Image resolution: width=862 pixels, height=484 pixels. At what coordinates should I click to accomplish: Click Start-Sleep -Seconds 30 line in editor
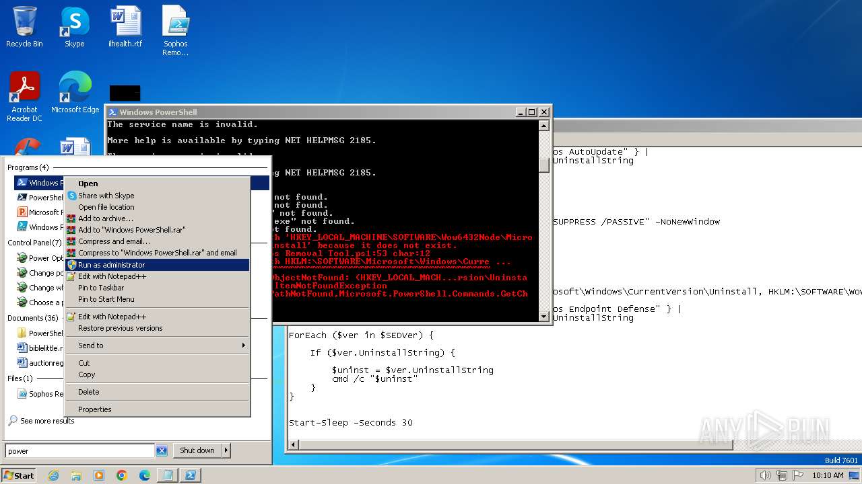(x=350, y=423)
